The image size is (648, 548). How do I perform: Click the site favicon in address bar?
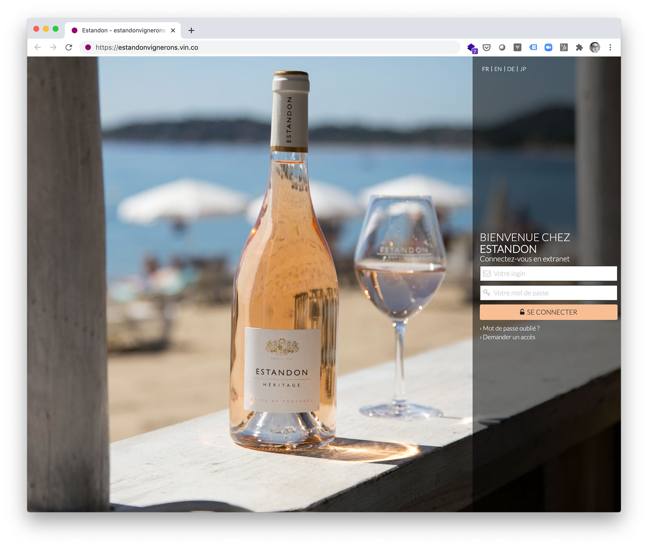point(88,47)
